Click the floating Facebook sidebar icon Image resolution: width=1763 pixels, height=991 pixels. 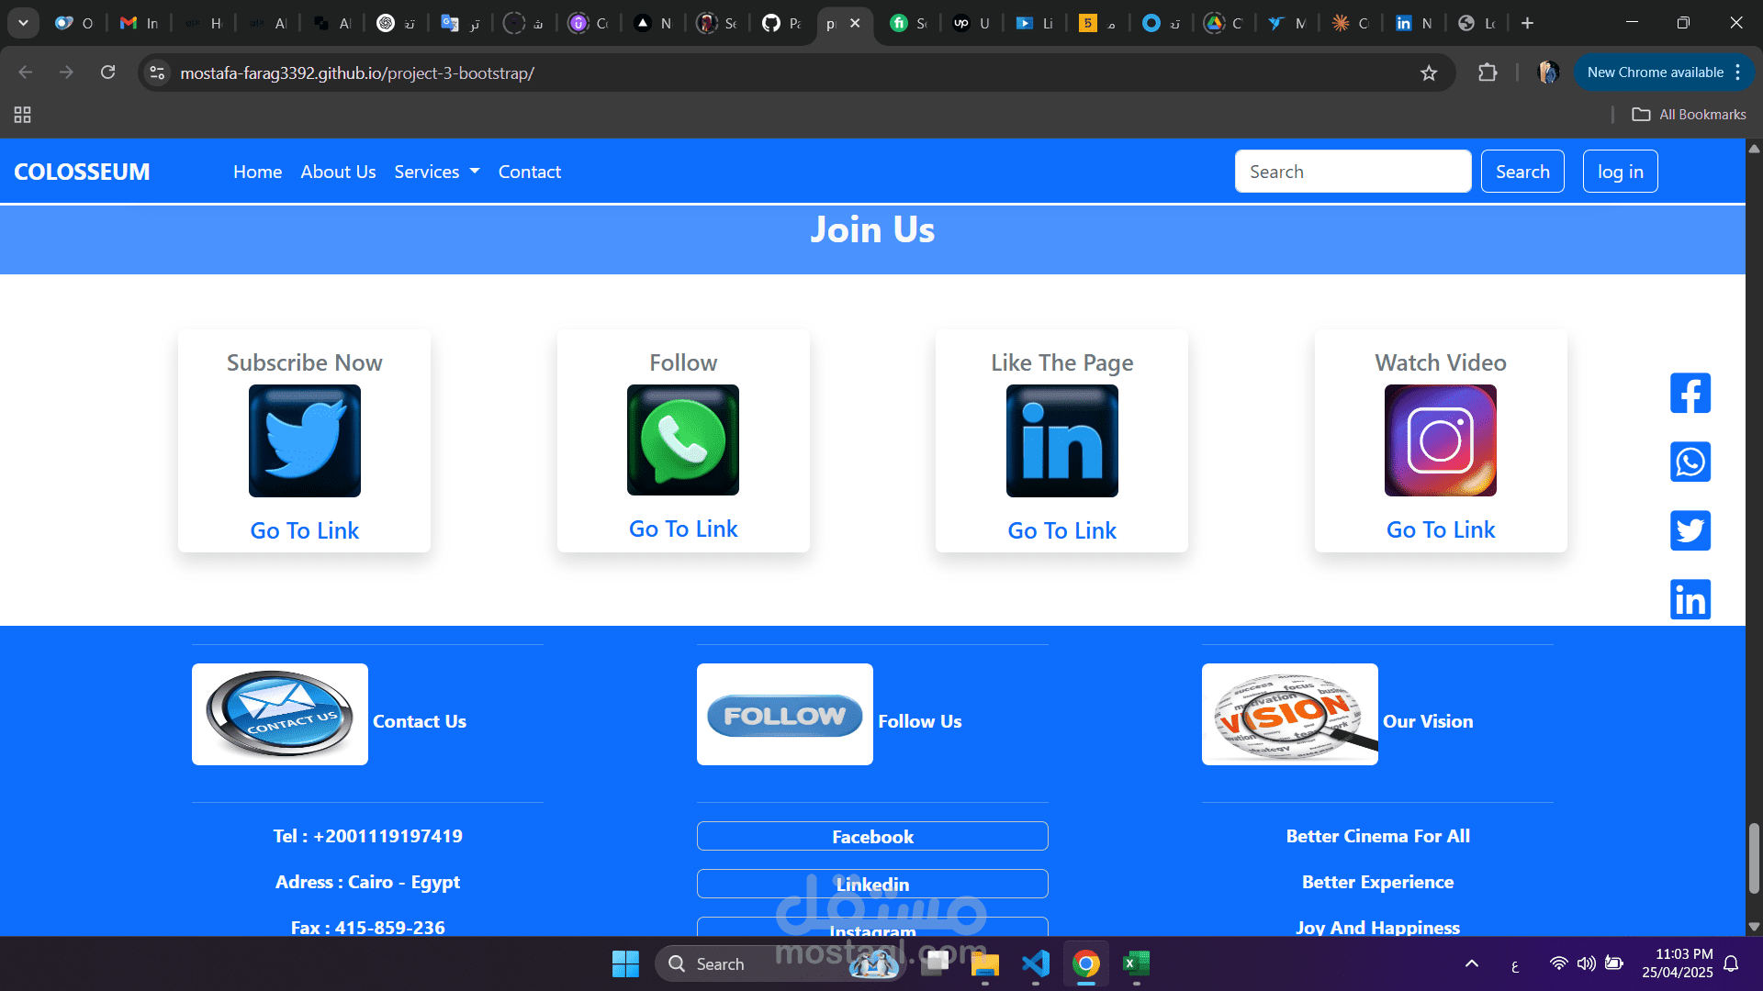(1690, 394)
